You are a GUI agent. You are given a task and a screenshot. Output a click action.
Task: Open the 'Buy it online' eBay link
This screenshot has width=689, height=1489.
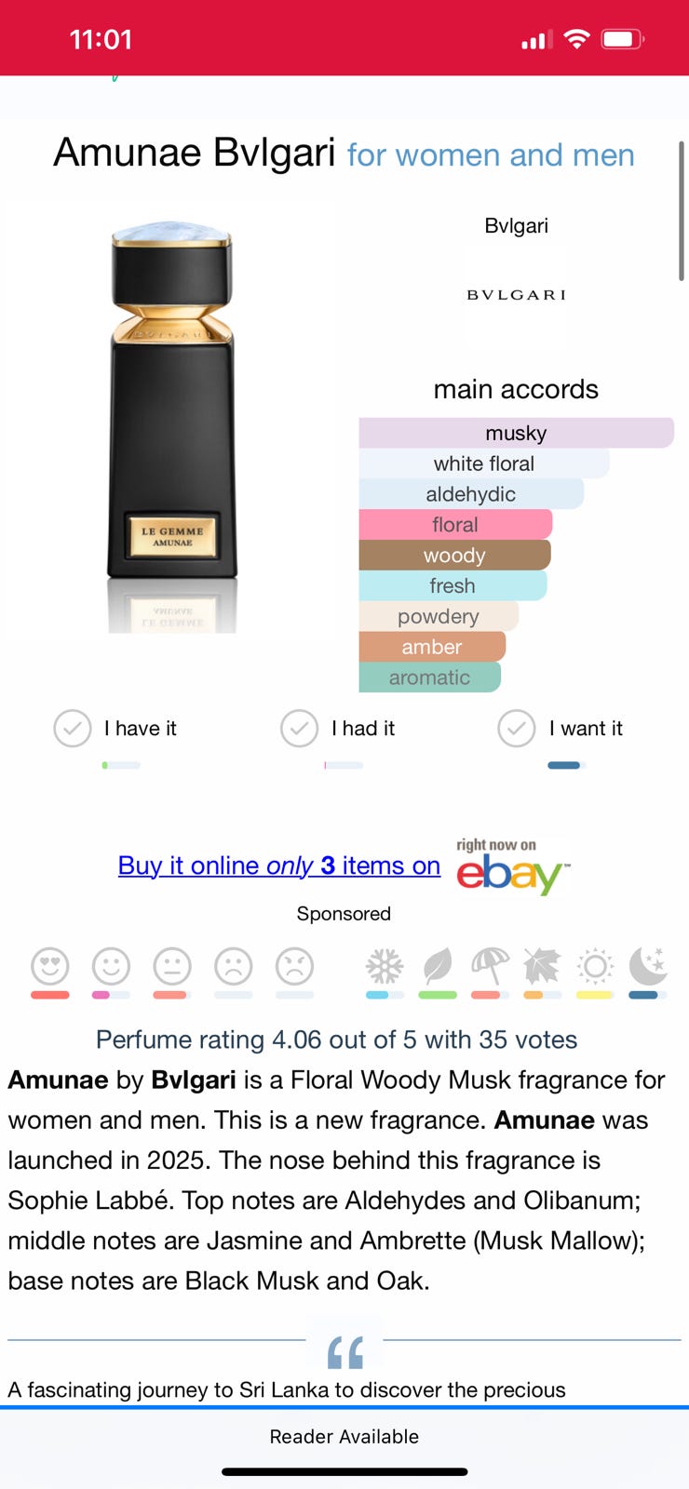279,865
